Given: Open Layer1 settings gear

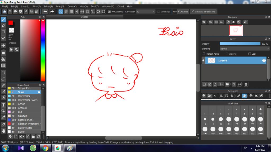Looking at the screenshot, I should click(x=264, y=60).
